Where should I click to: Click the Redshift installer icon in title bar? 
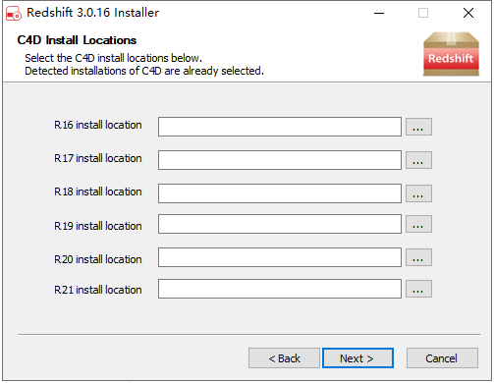[14, 14]
